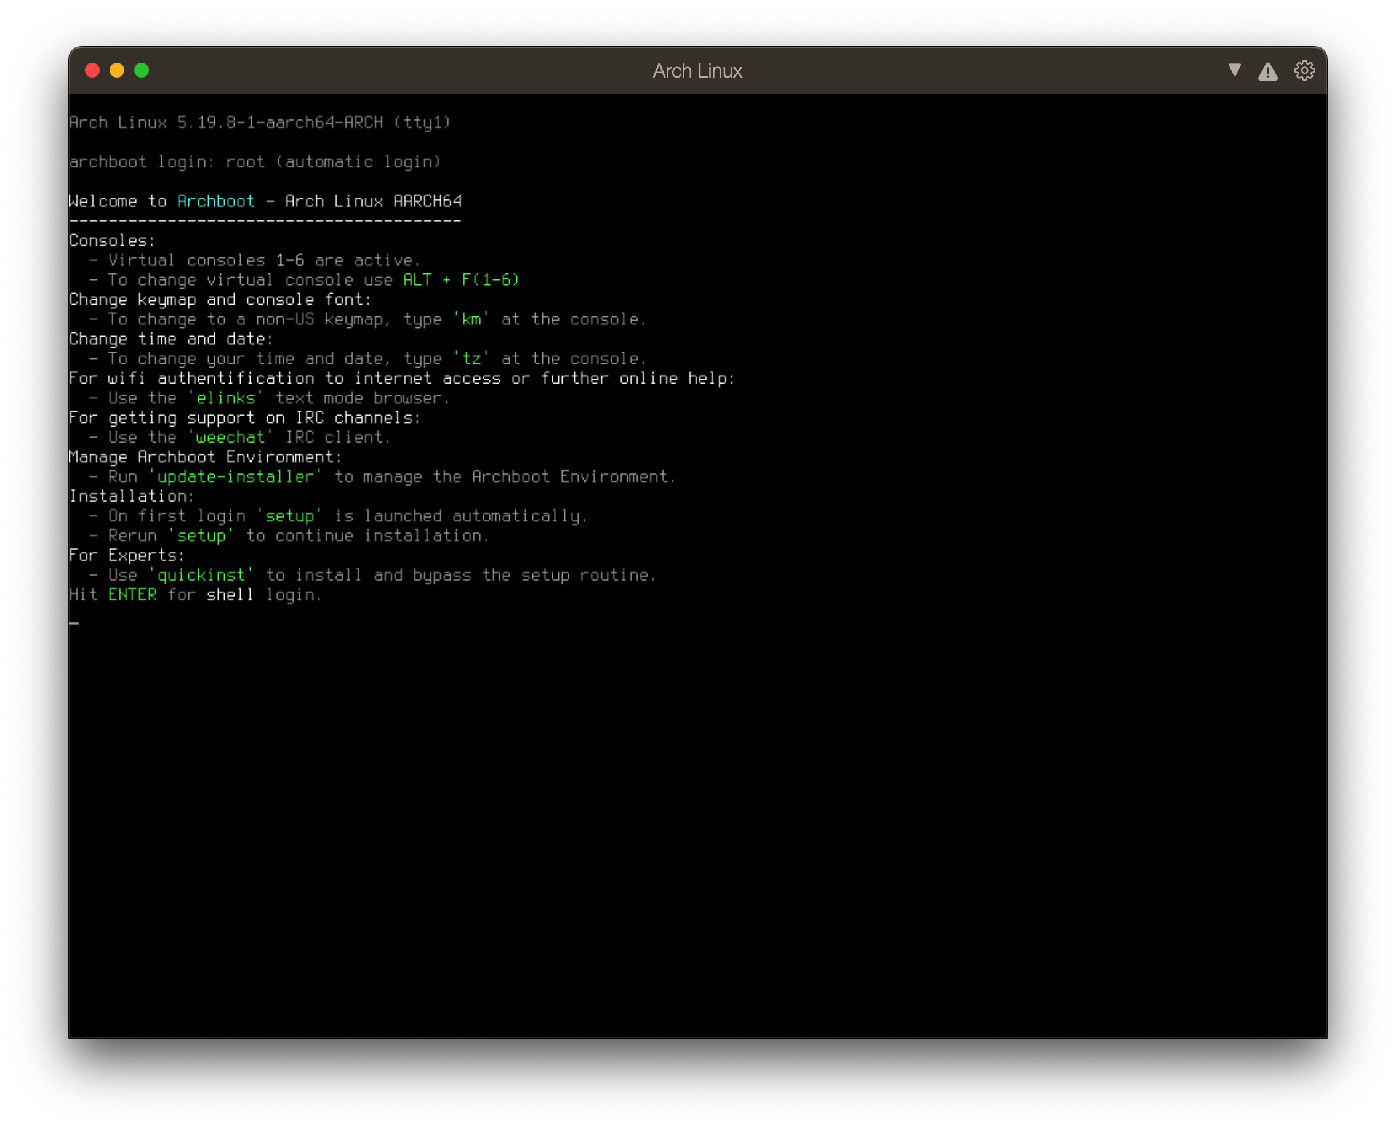Click the terminal cursor below the Hit ENTER line

pos(74,622)
